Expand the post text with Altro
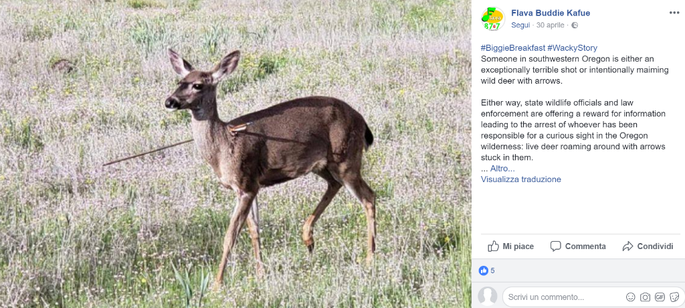Viewport: 685px width, 308px height. [502, 169]
